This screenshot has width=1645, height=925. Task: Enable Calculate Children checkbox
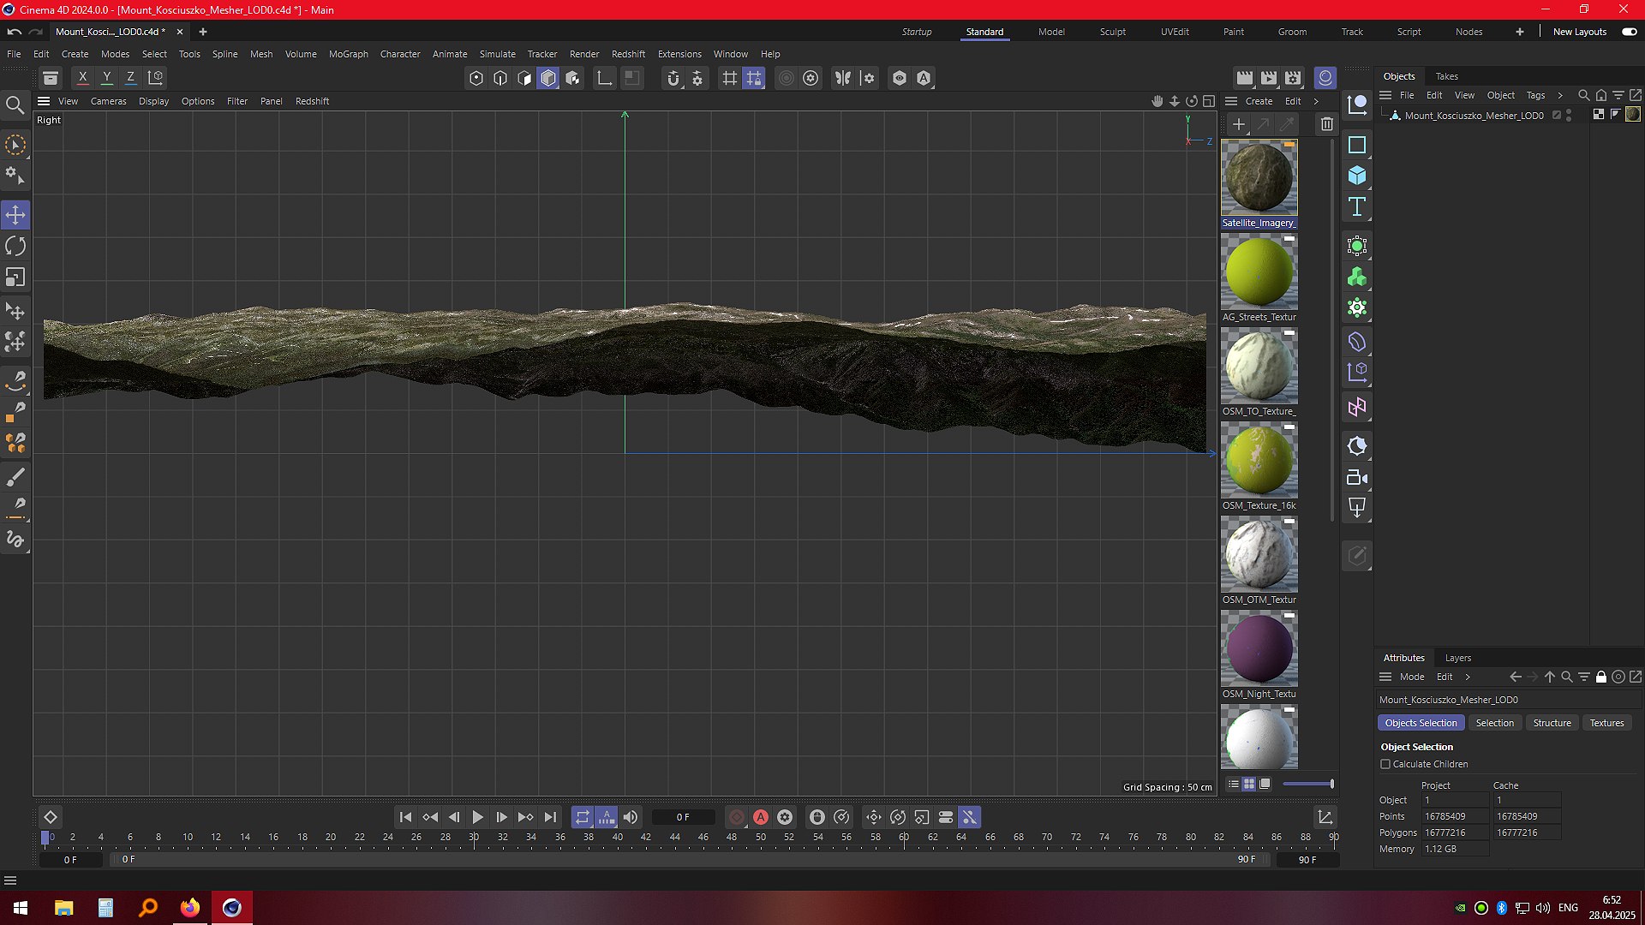pyautogui.click(x=1385, y=764)
